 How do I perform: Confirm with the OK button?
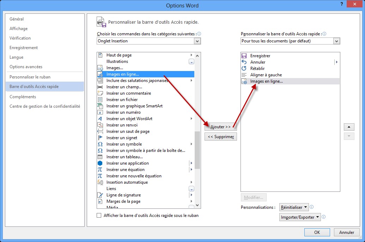317,232
